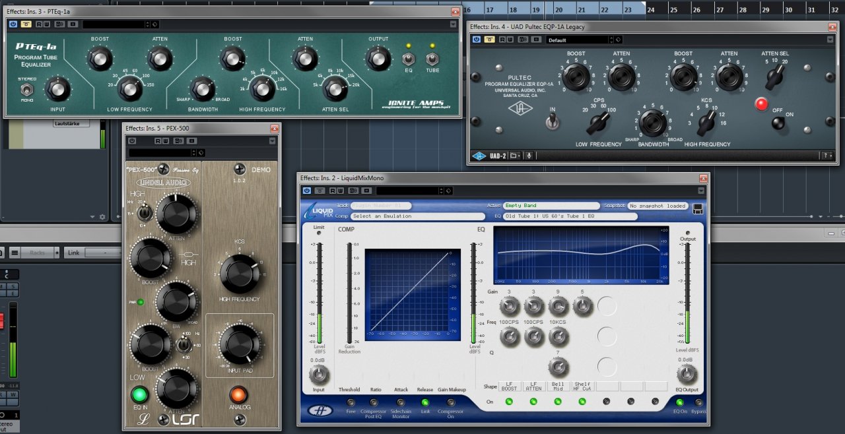Screen dimensions: 845x434
Task: Click LiquidMix preset management diamond icon
Action: pyautogui.click(x=448, y=191)
